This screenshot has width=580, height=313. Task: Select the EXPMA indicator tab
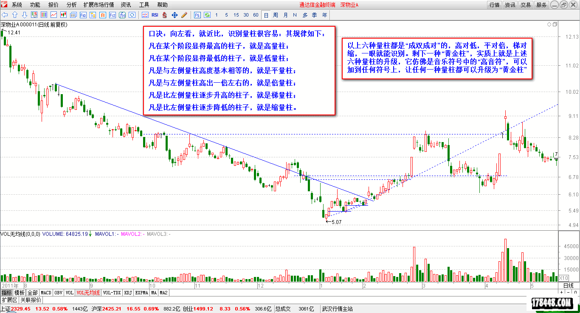(142, 293)
